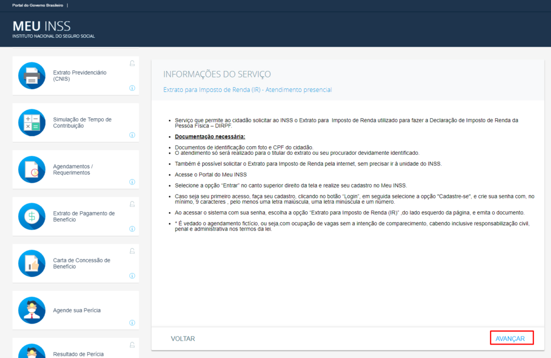This screenshot has width=551, height=358.
Task: Click the AVANÇAR button
Action: click(x=512, y=338)
